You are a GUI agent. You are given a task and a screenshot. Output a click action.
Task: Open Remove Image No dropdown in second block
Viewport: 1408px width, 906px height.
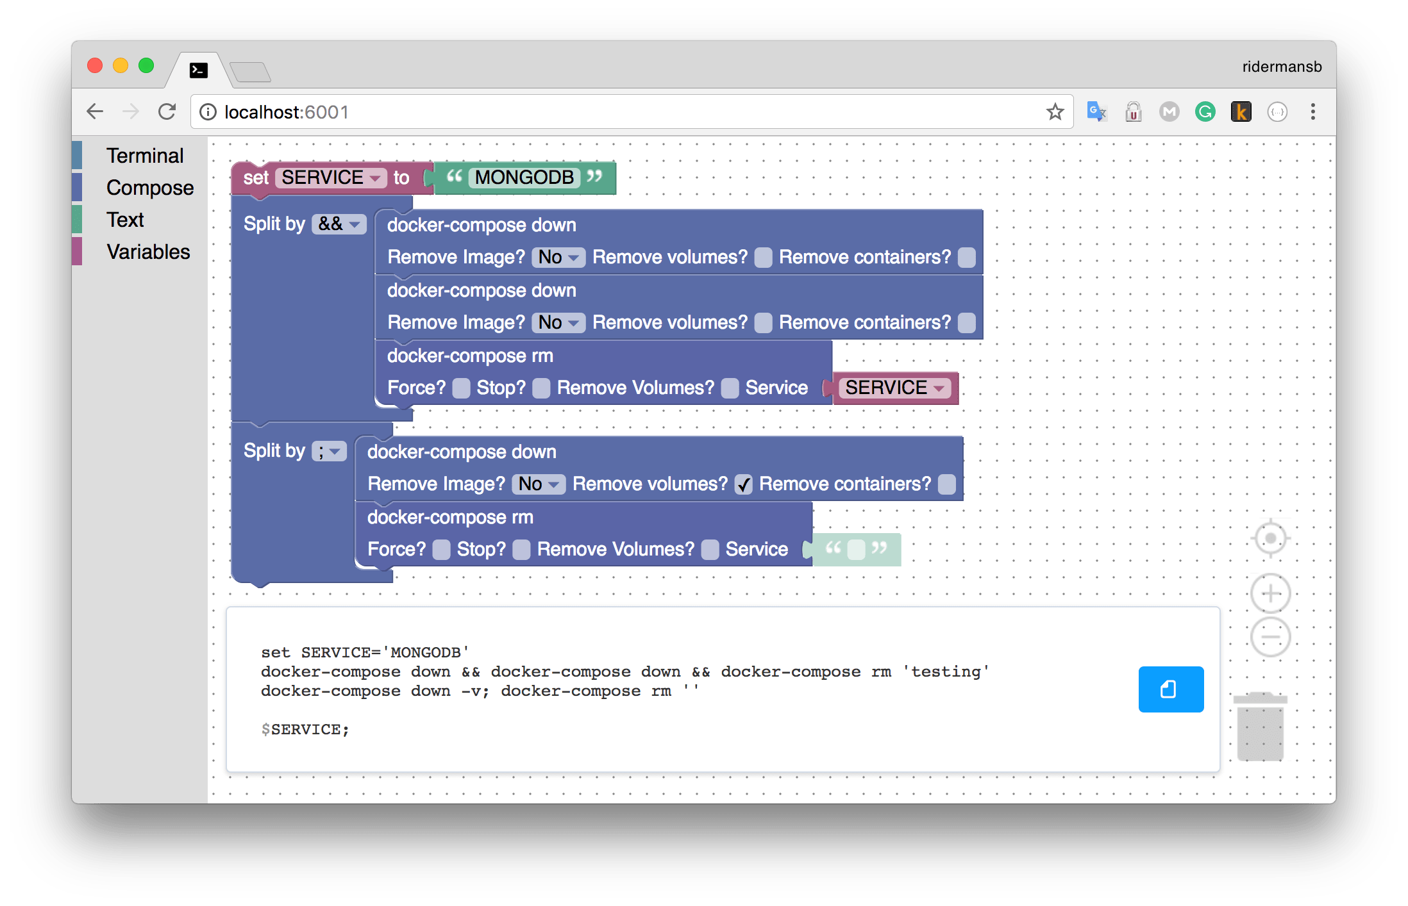(x=558, y=323)
